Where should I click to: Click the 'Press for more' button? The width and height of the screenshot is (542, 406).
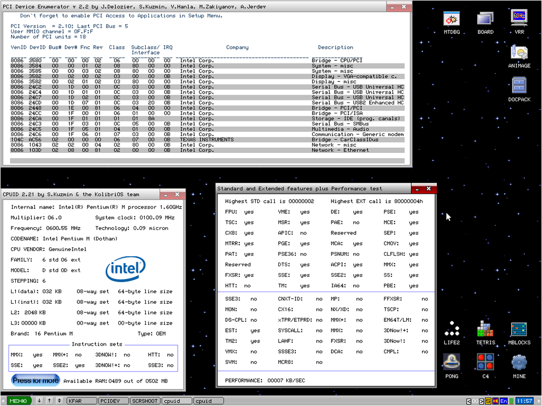click(x=36, y=380)
